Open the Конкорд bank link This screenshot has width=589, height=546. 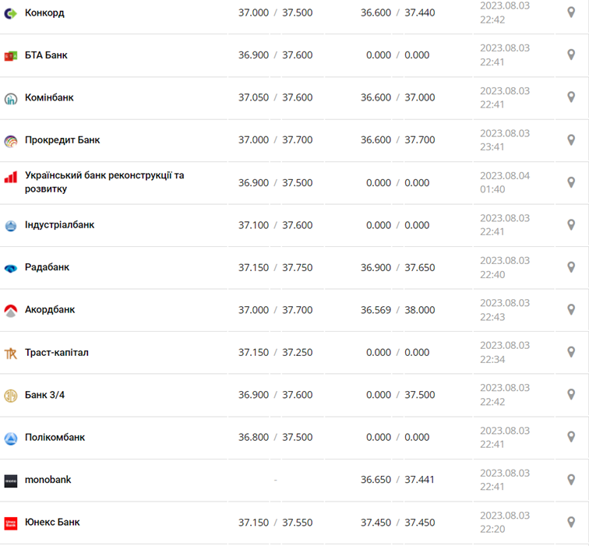(44, 13)
